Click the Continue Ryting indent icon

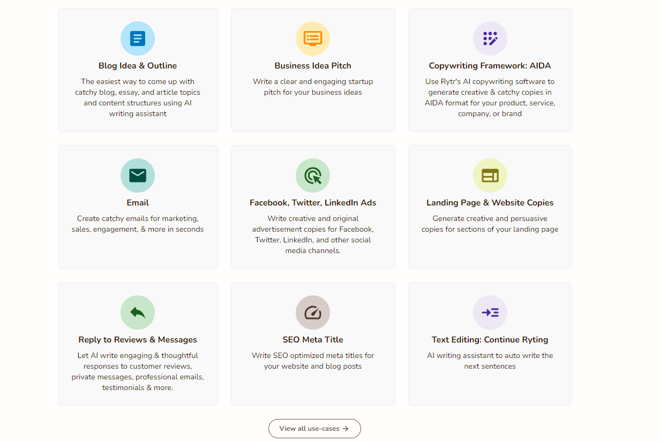[x=490, y=313]
